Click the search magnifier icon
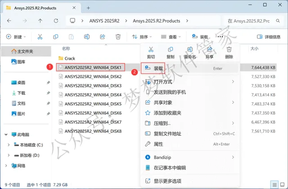This screenshot has height=189, width=288. click(x=278, y=21)
